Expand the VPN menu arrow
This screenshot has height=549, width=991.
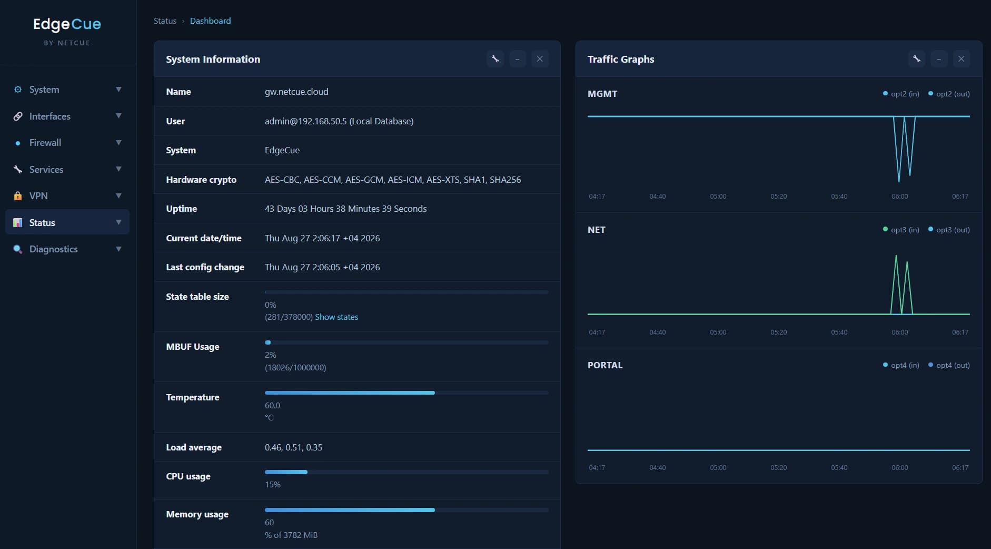tap(118, 196)
